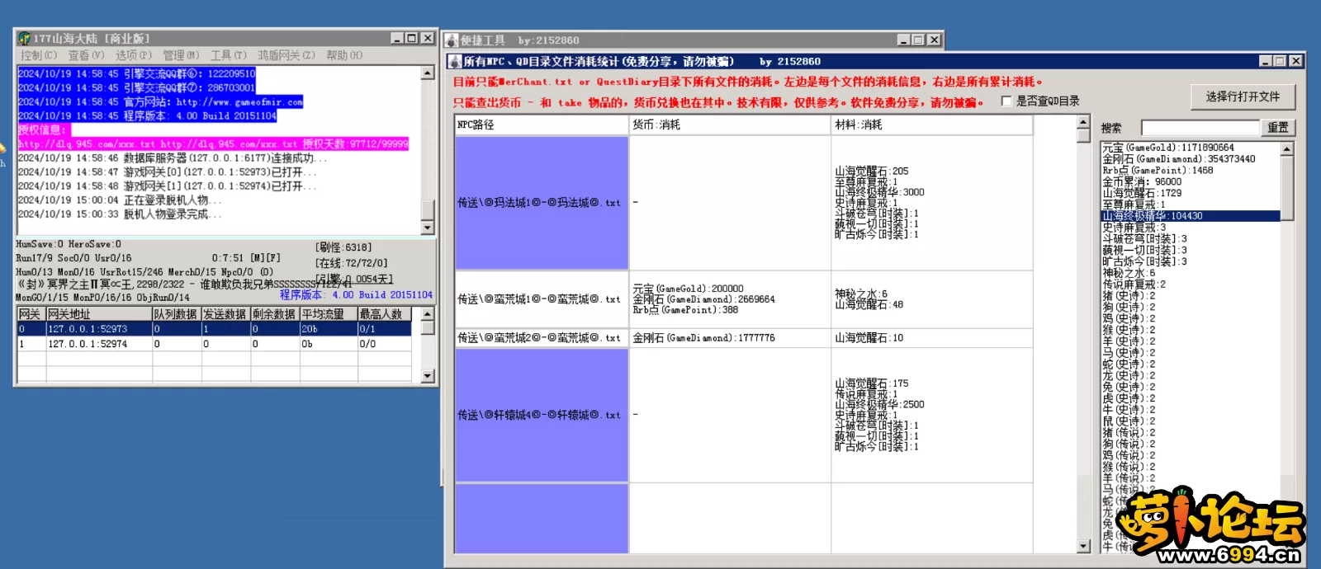Click the 程序版本 4.00 Build 20151104 status text
Image resolution: width=1321 pixels, height=569 pixels.
(356, 295)
